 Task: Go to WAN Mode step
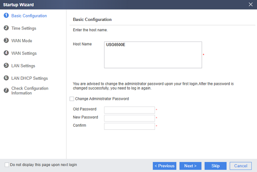[22, 41]
